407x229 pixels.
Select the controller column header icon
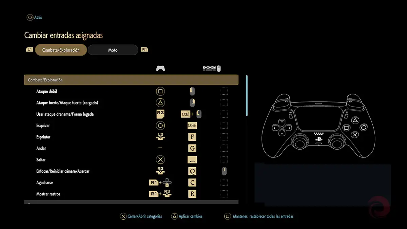(160, 68)
